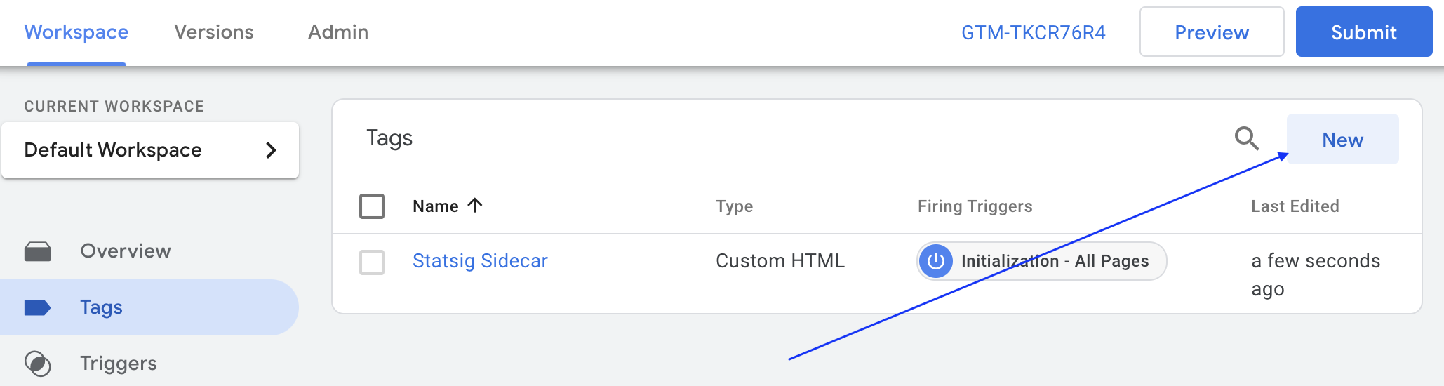Toggle the select-all tags checkbox
Screen dimensions: 1444x386
point(372,206)
